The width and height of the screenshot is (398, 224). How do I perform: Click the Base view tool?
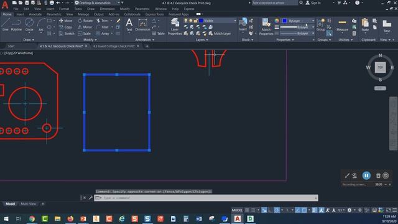point(387,26)
